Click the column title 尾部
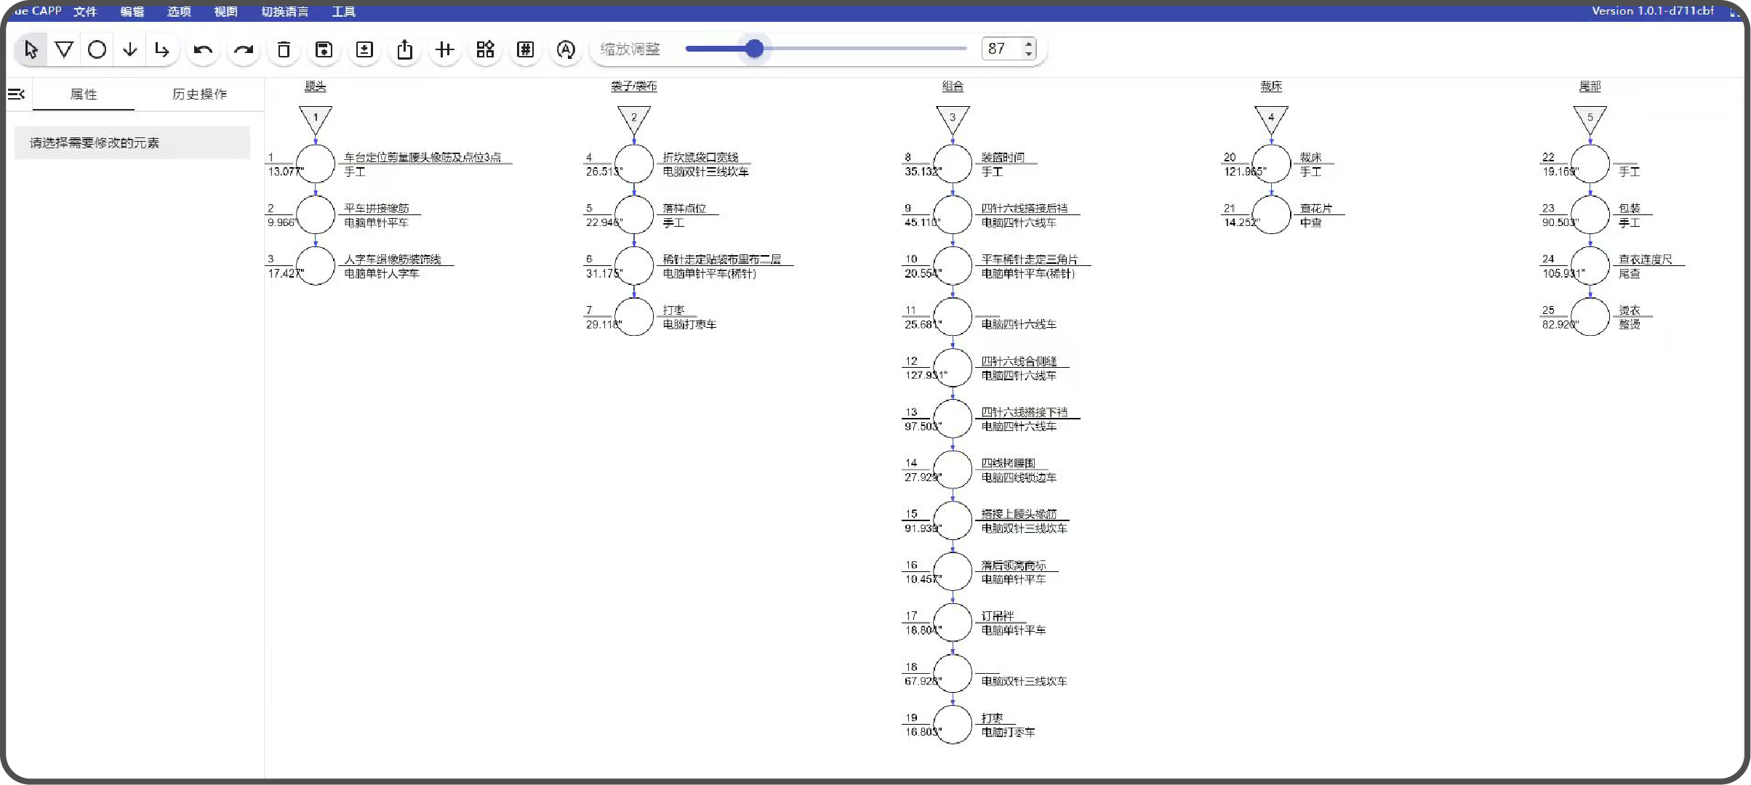This screenshot has height=785, width=1751. tap(1590, 86)
